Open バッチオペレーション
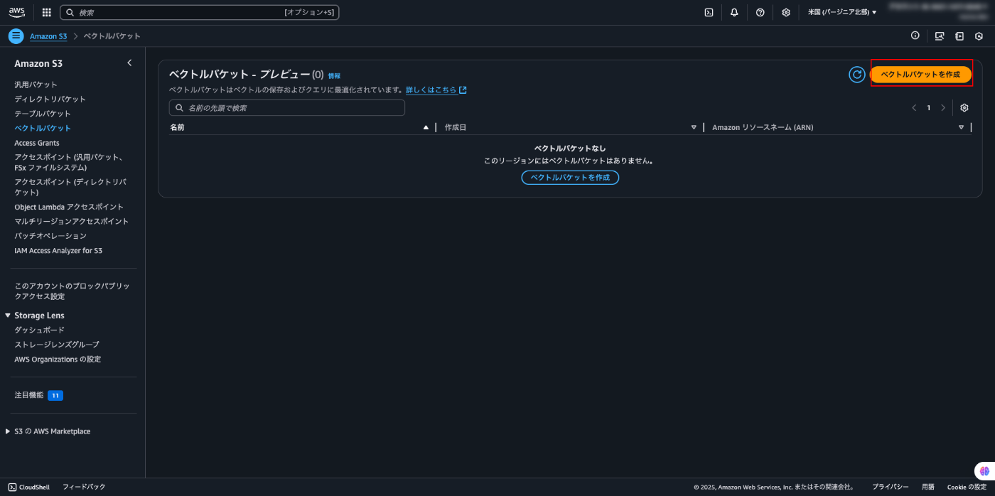 (50, 236)
